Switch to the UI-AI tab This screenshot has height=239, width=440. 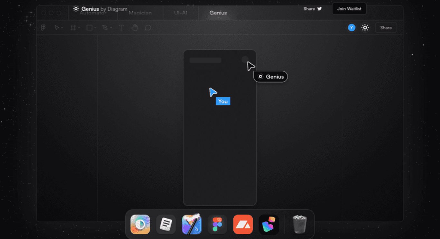[181, 13]
